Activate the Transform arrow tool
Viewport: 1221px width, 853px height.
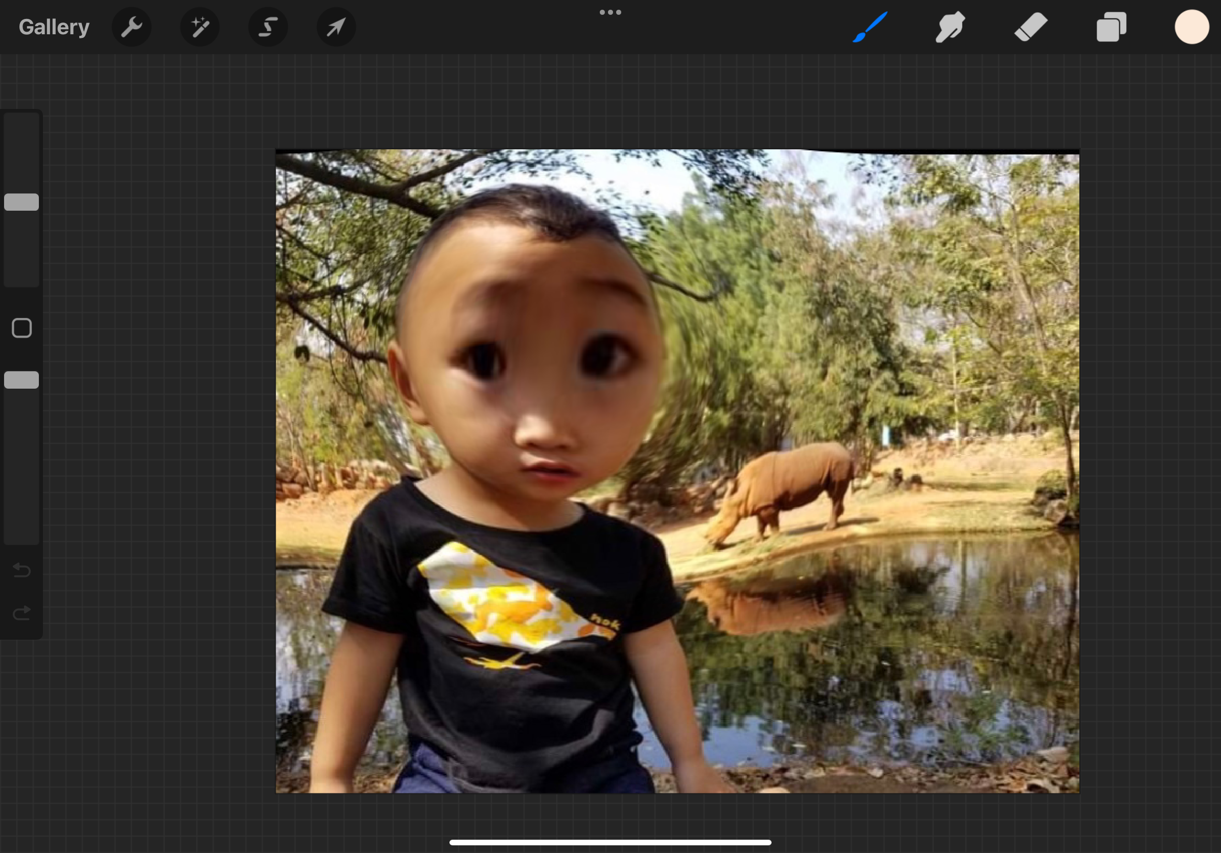(x=336, y=27)
